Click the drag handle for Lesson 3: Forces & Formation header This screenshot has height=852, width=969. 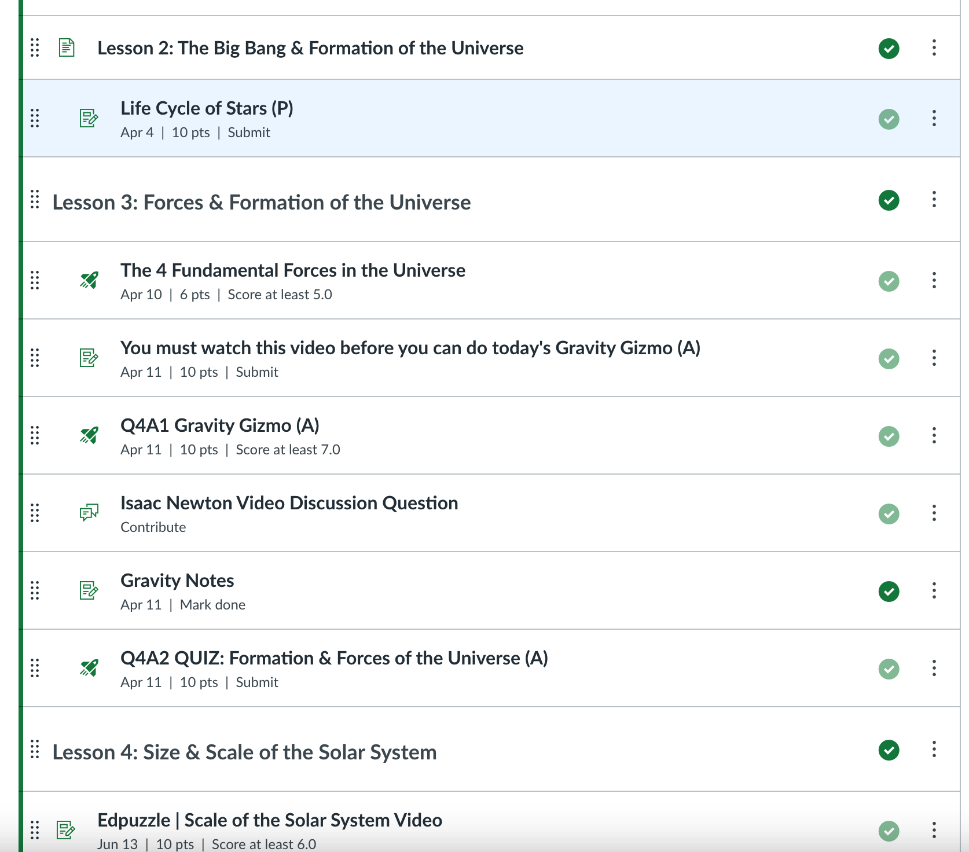point(35,199)
